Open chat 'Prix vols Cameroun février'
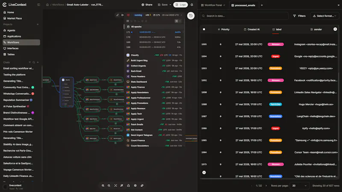Viewport: 342px width, 192px height. (x=18, y=132)
